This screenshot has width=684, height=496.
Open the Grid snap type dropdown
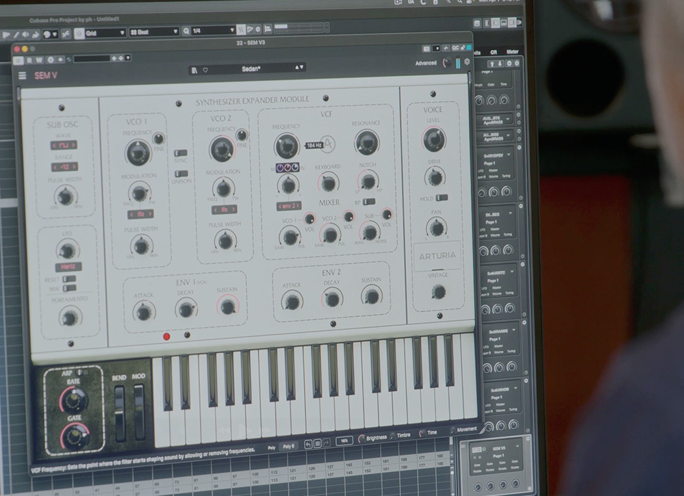coord(105,33)
